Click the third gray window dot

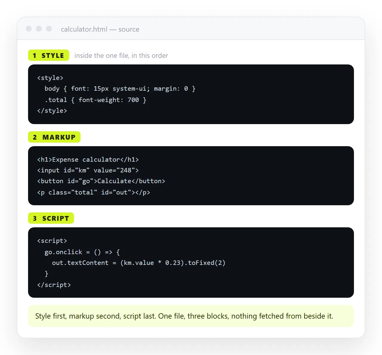(49, 29)
